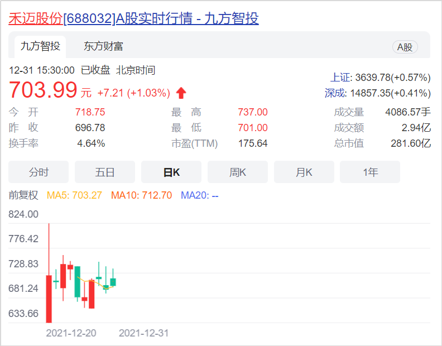This screenshot has width=442, height=346.
Task: Click the red up-arrow price indicator
Action: pyautogui.click(x=181, y=93)
